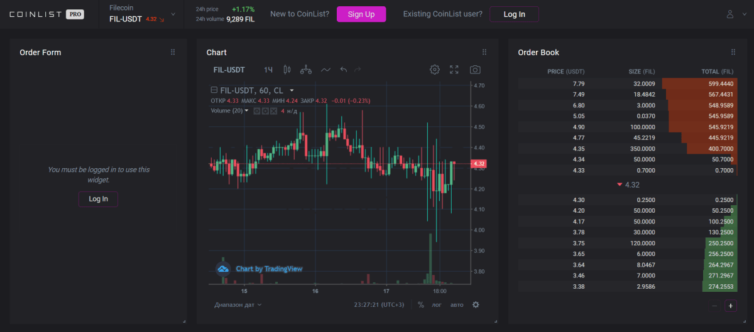
Task: Click the Order Form drag handle icon
Action: 173,52
